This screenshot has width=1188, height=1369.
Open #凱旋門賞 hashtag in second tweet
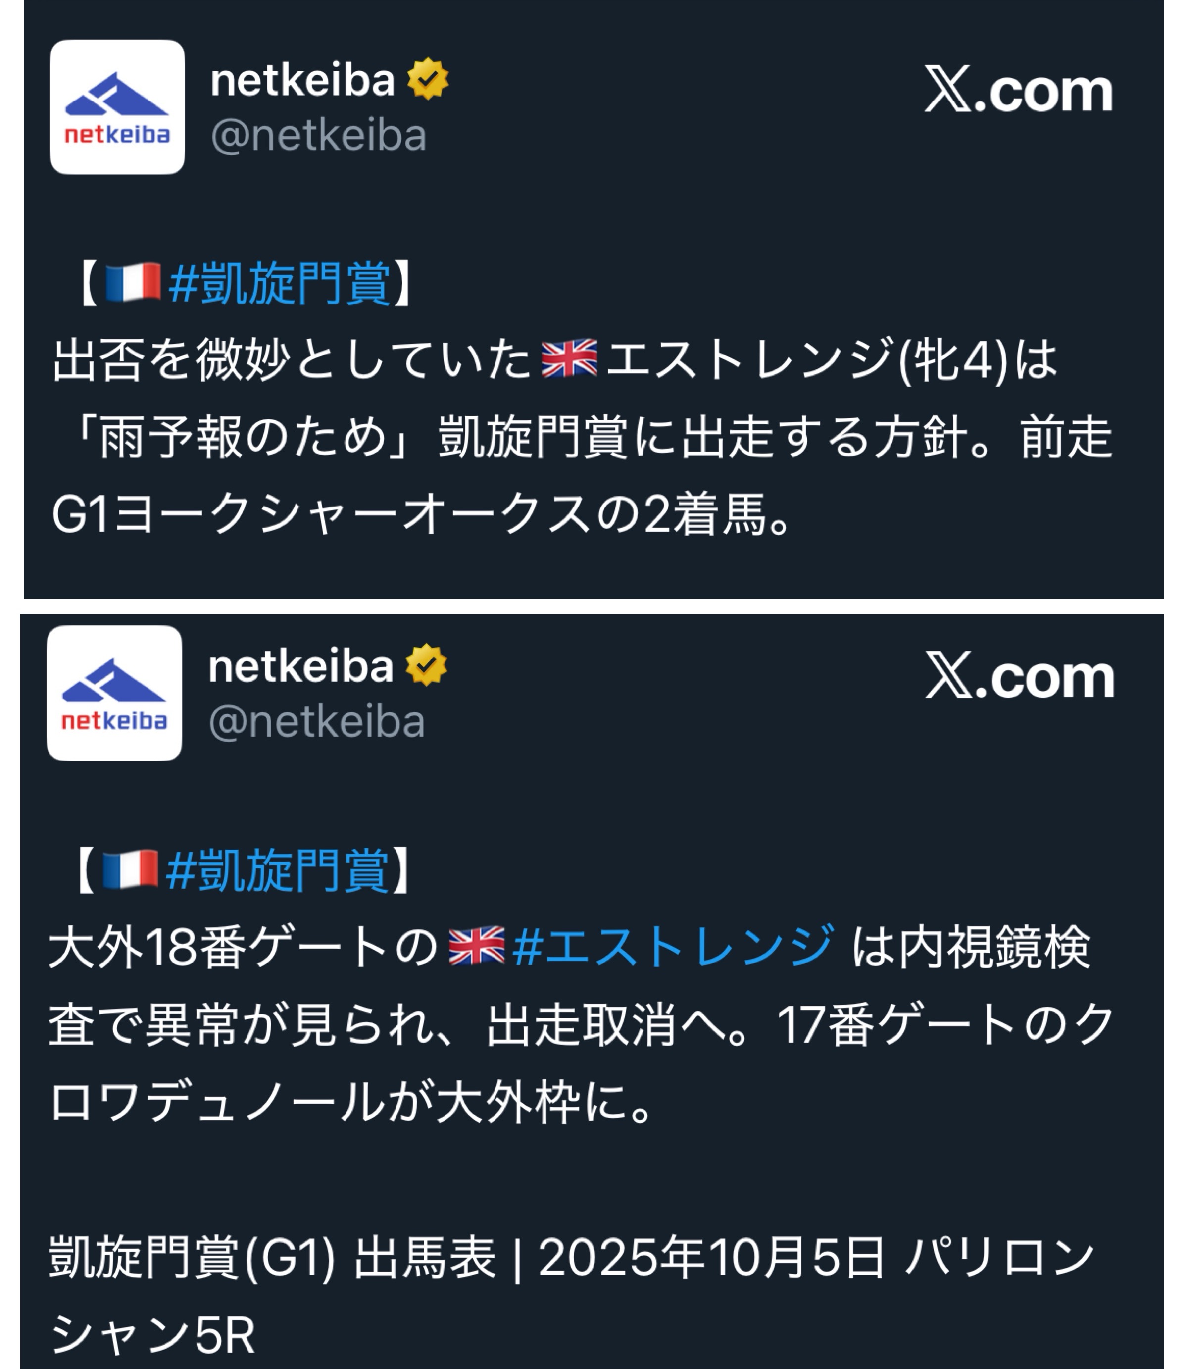point(277,868)
